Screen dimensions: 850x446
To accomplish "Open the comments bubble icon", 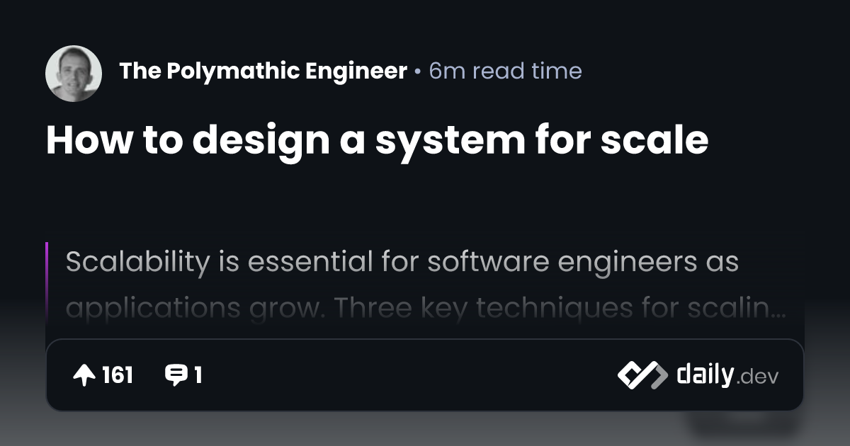I will coord(176,375).
